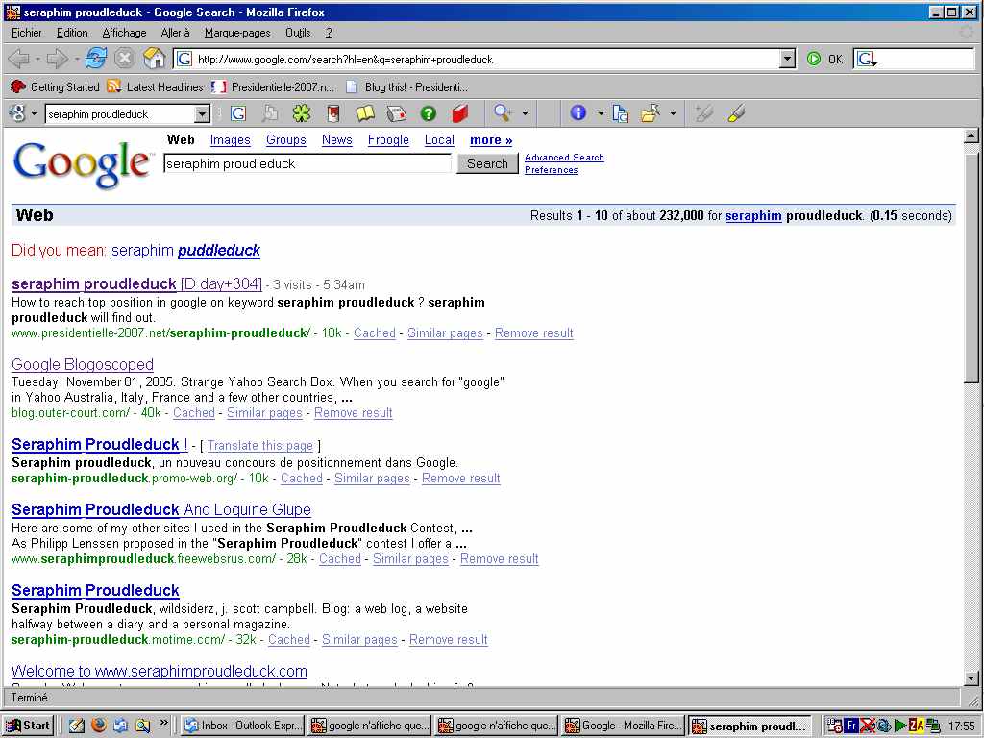Click the Firefox quick launch icon

point(99,725)
